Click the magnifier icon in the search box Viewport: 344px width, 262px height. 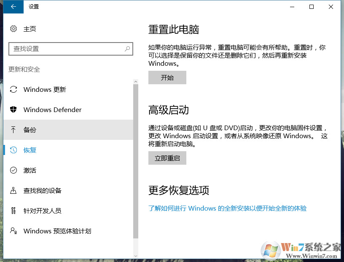[x=127, y=49]
